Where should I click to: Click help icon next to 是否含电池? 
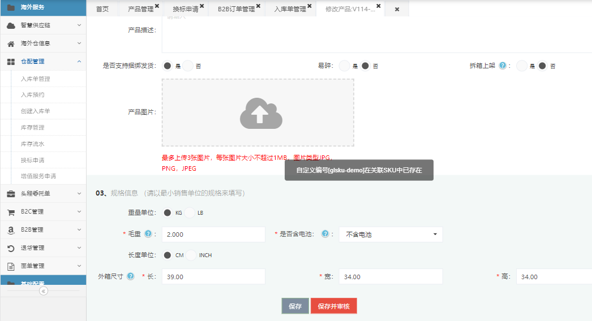[x=325, y=234]
